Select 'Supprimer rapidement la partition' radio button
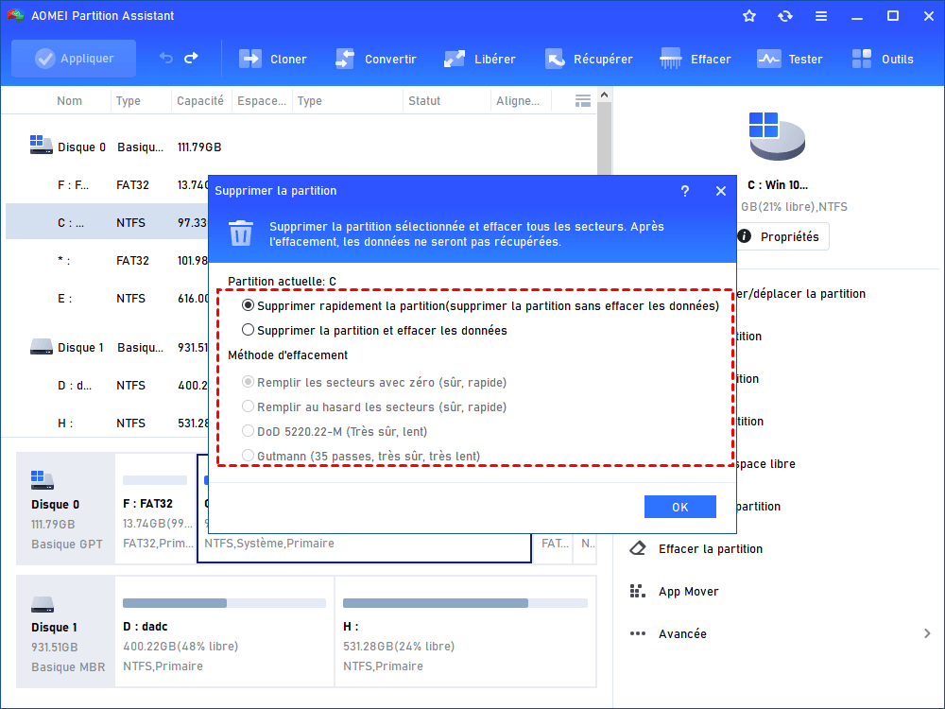Screen dimensions: 945x709 coord(248,305)
